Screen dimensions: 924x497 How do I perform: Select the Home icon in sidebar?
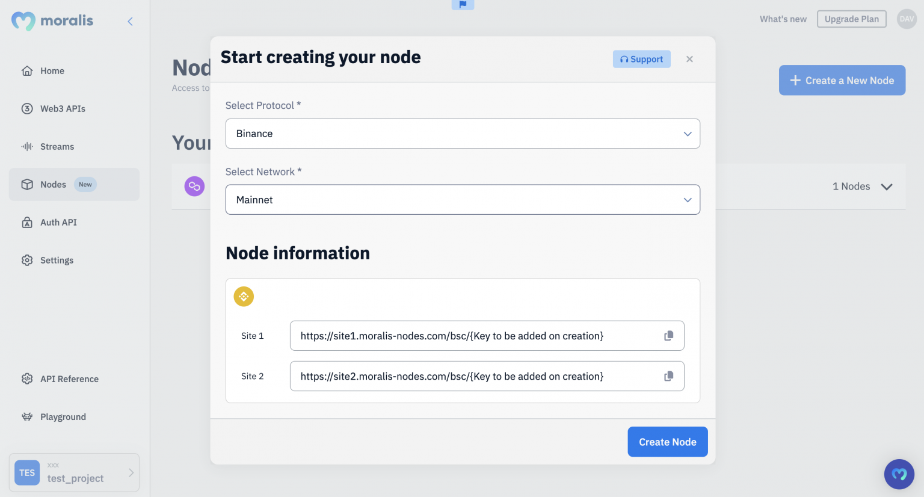[x=27, y=70]
